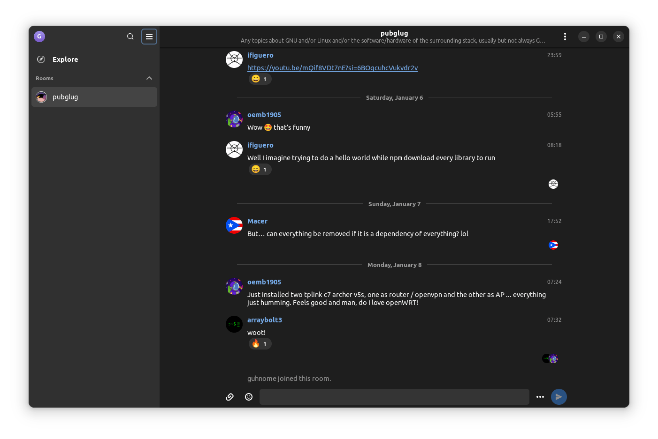Open the YouTube link from ifiguero
Image resolution: width=658 pixels, height=439 pixels.
(332, 68)
